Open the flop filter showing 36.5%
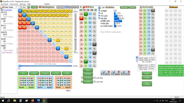This screenshot has height=103, width=184. click(105, 73)
